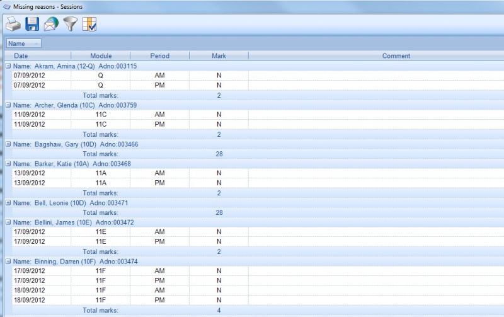Click 11F module in 18/09/2012 AM row

click(x=101, y=290)
